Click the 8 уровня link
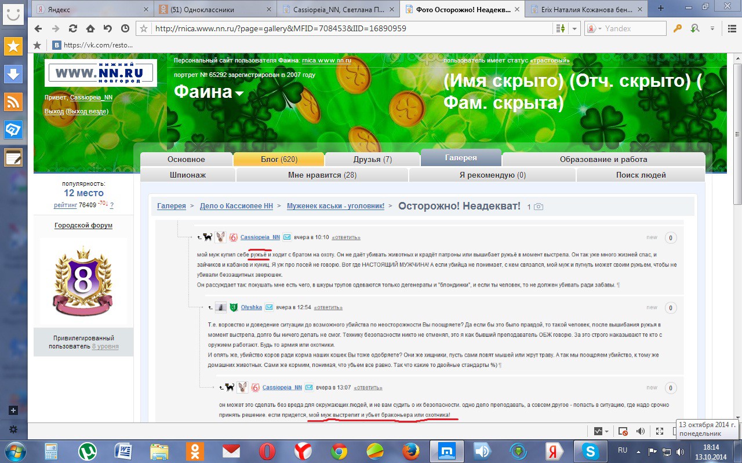This screenshot has height=463, width=742. [x=105, y=346]
